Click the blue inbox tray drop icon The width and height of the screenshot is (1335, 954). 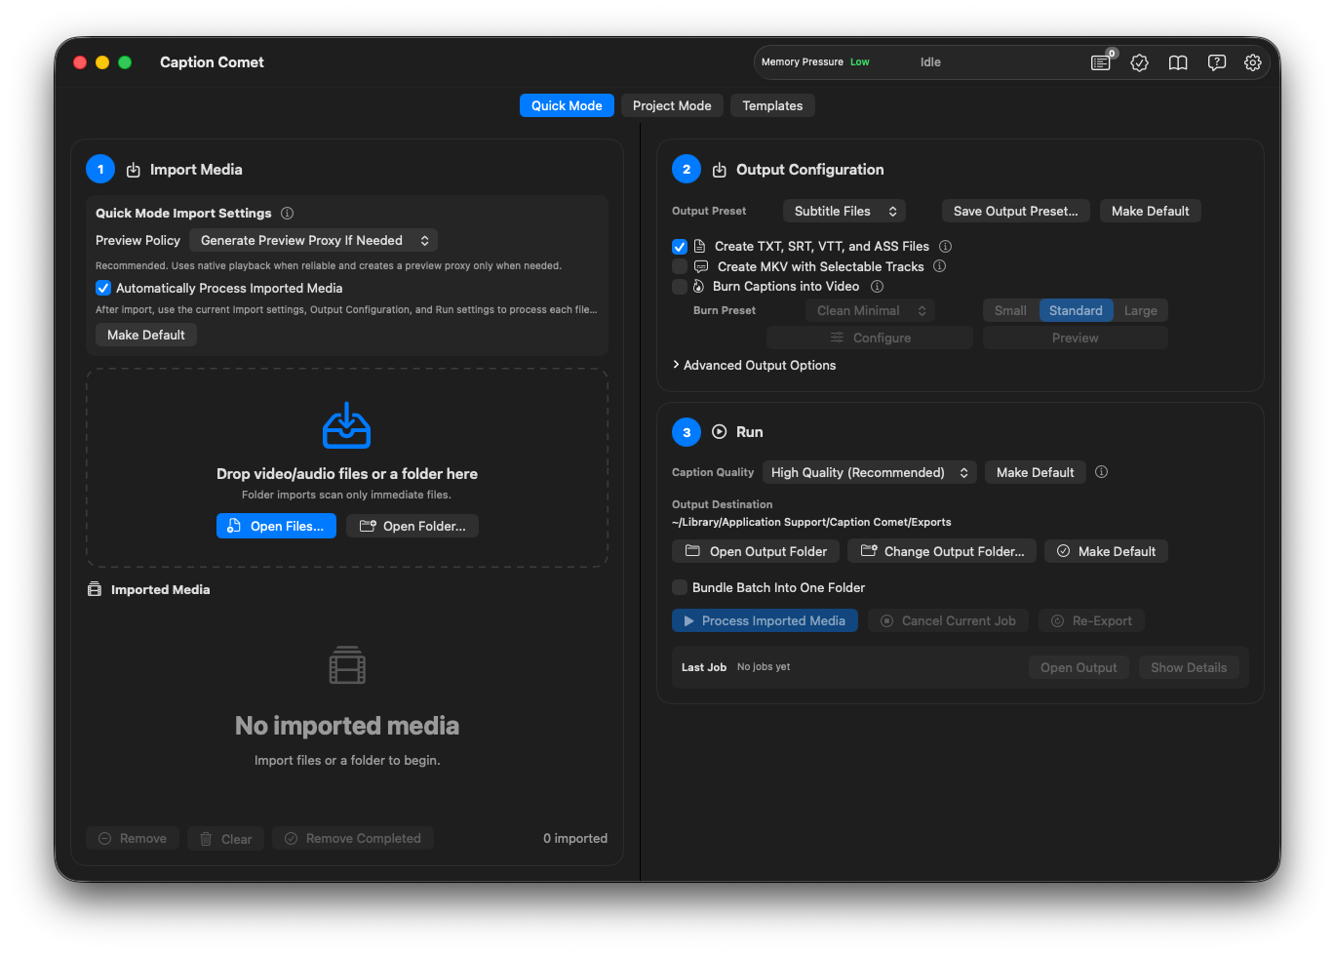346,425
